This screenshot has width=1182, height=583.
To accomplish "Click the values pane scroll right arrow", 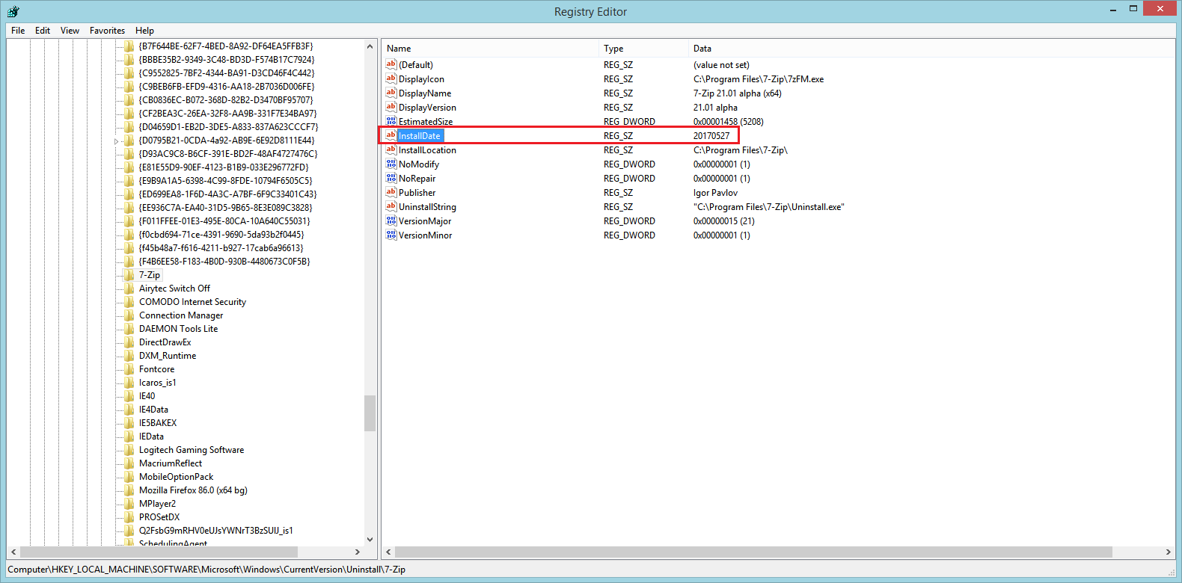I will point(1168,552).
